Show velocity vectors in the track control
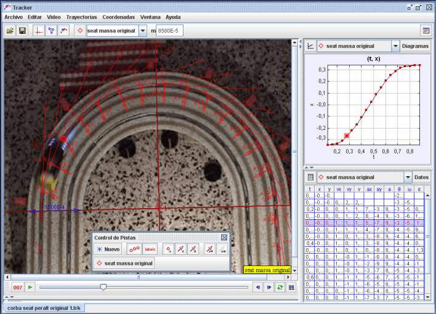Screen dimensions: 436x314 [180, 249]
